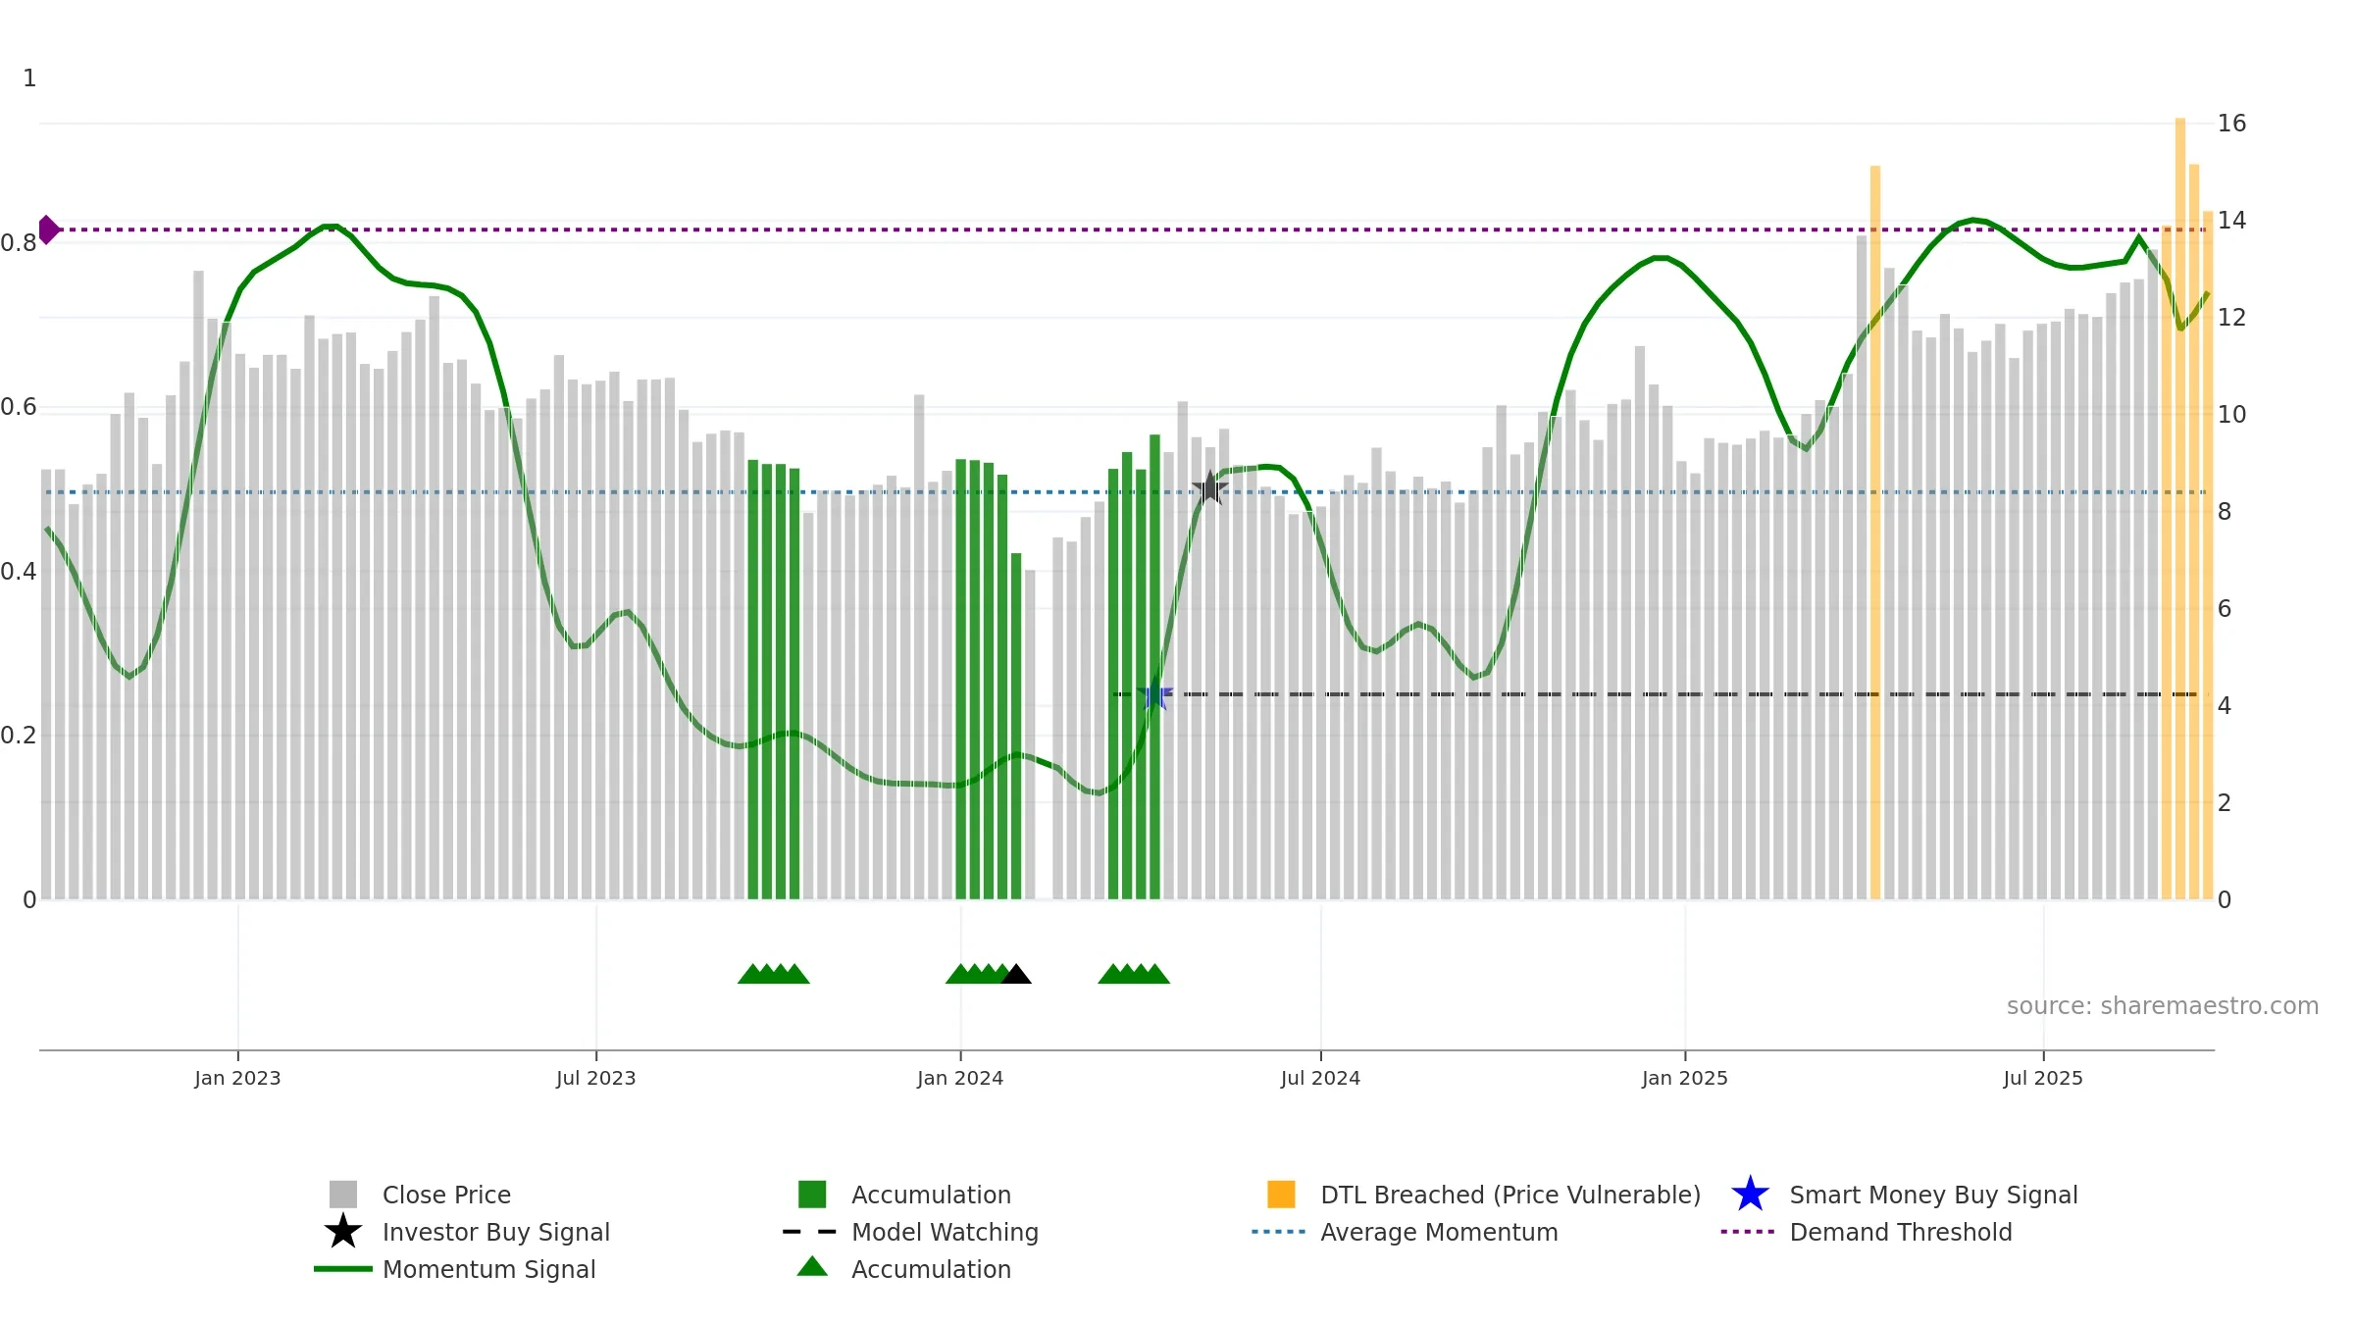Click the blue star icon in the legend
Viewport: 2354px width, 1324px height.
tap(1750, 1195)
